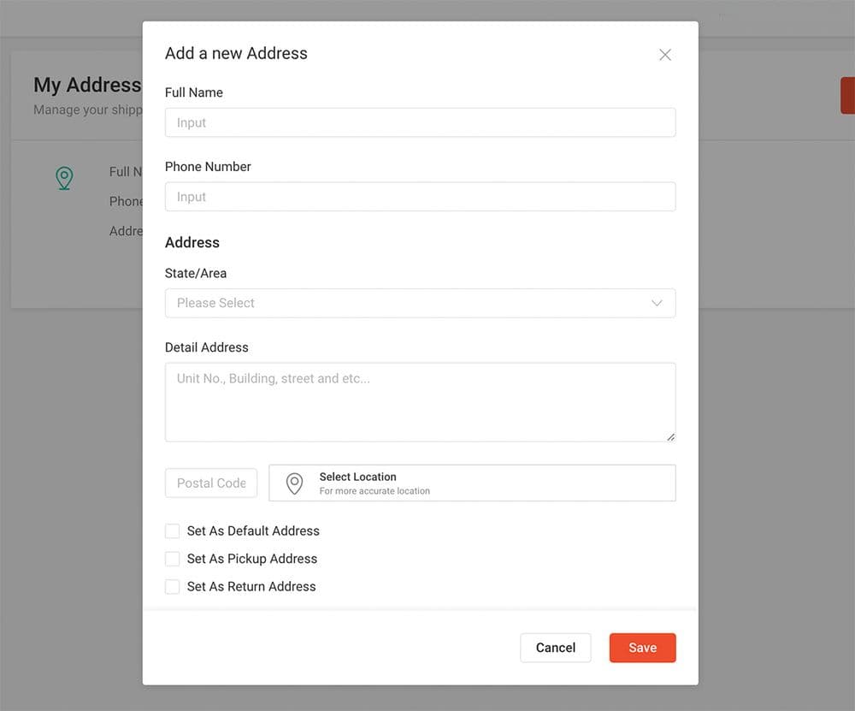Click the Detail Address resize handle
This screenshot has height=711, width=855.
point(670,436)
